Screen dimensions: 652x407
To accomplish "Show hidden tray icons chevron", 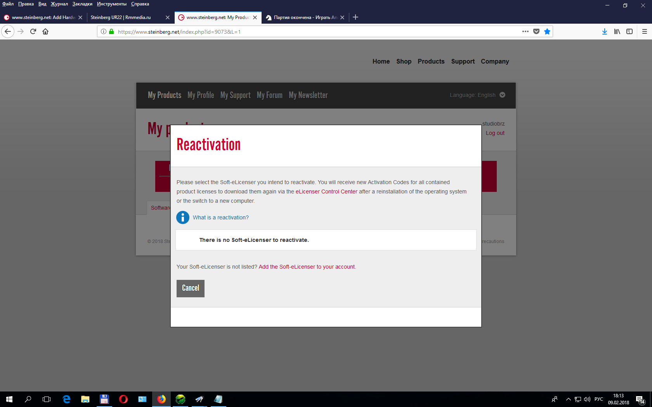I will click(569, 399).
